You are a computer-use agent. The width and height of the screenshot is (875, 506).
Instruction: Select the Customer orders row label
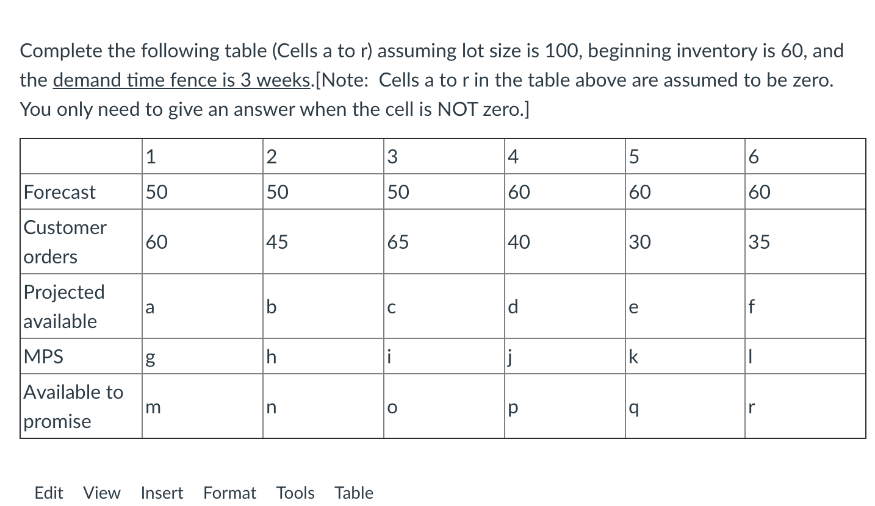click(65, 241)
